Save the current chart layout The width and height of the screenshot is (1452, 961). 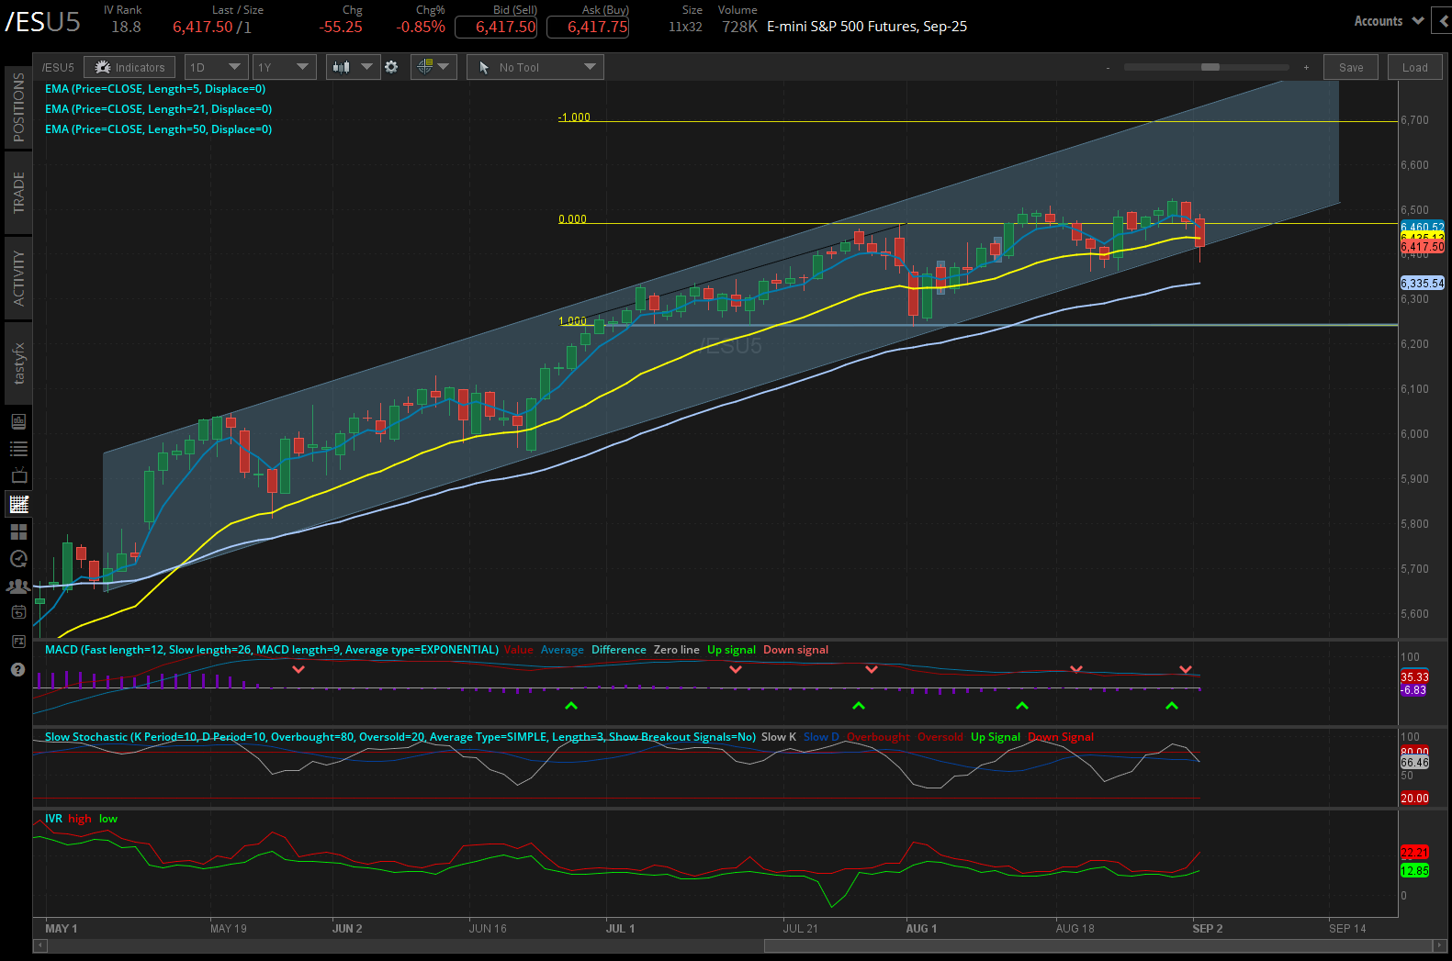(x=1351, y=67)
